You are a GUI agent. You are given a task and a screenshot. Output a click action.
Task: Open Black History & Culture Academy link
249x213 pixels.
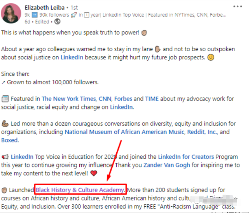coord(80,190)
